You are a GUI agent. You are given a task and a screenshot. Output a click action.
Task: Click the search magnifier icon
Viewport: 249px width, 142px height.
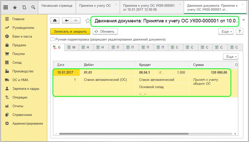(x=33, y=7)
